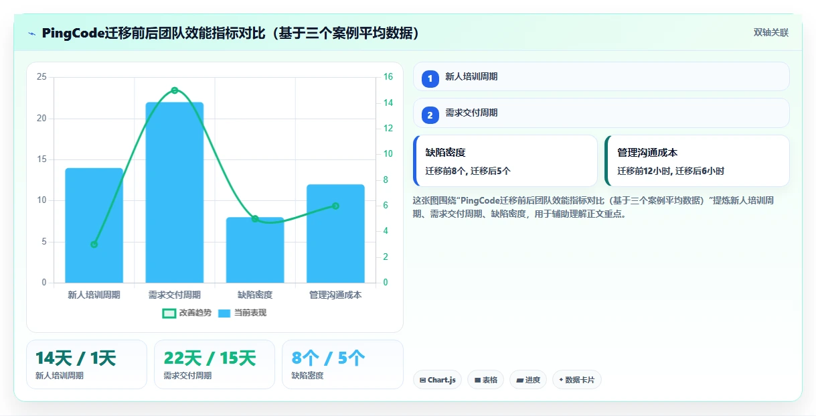Click the 数据卡片 tag
This screenshot has width=816, height=416.
pyautogui.click(x=576, y=380)
